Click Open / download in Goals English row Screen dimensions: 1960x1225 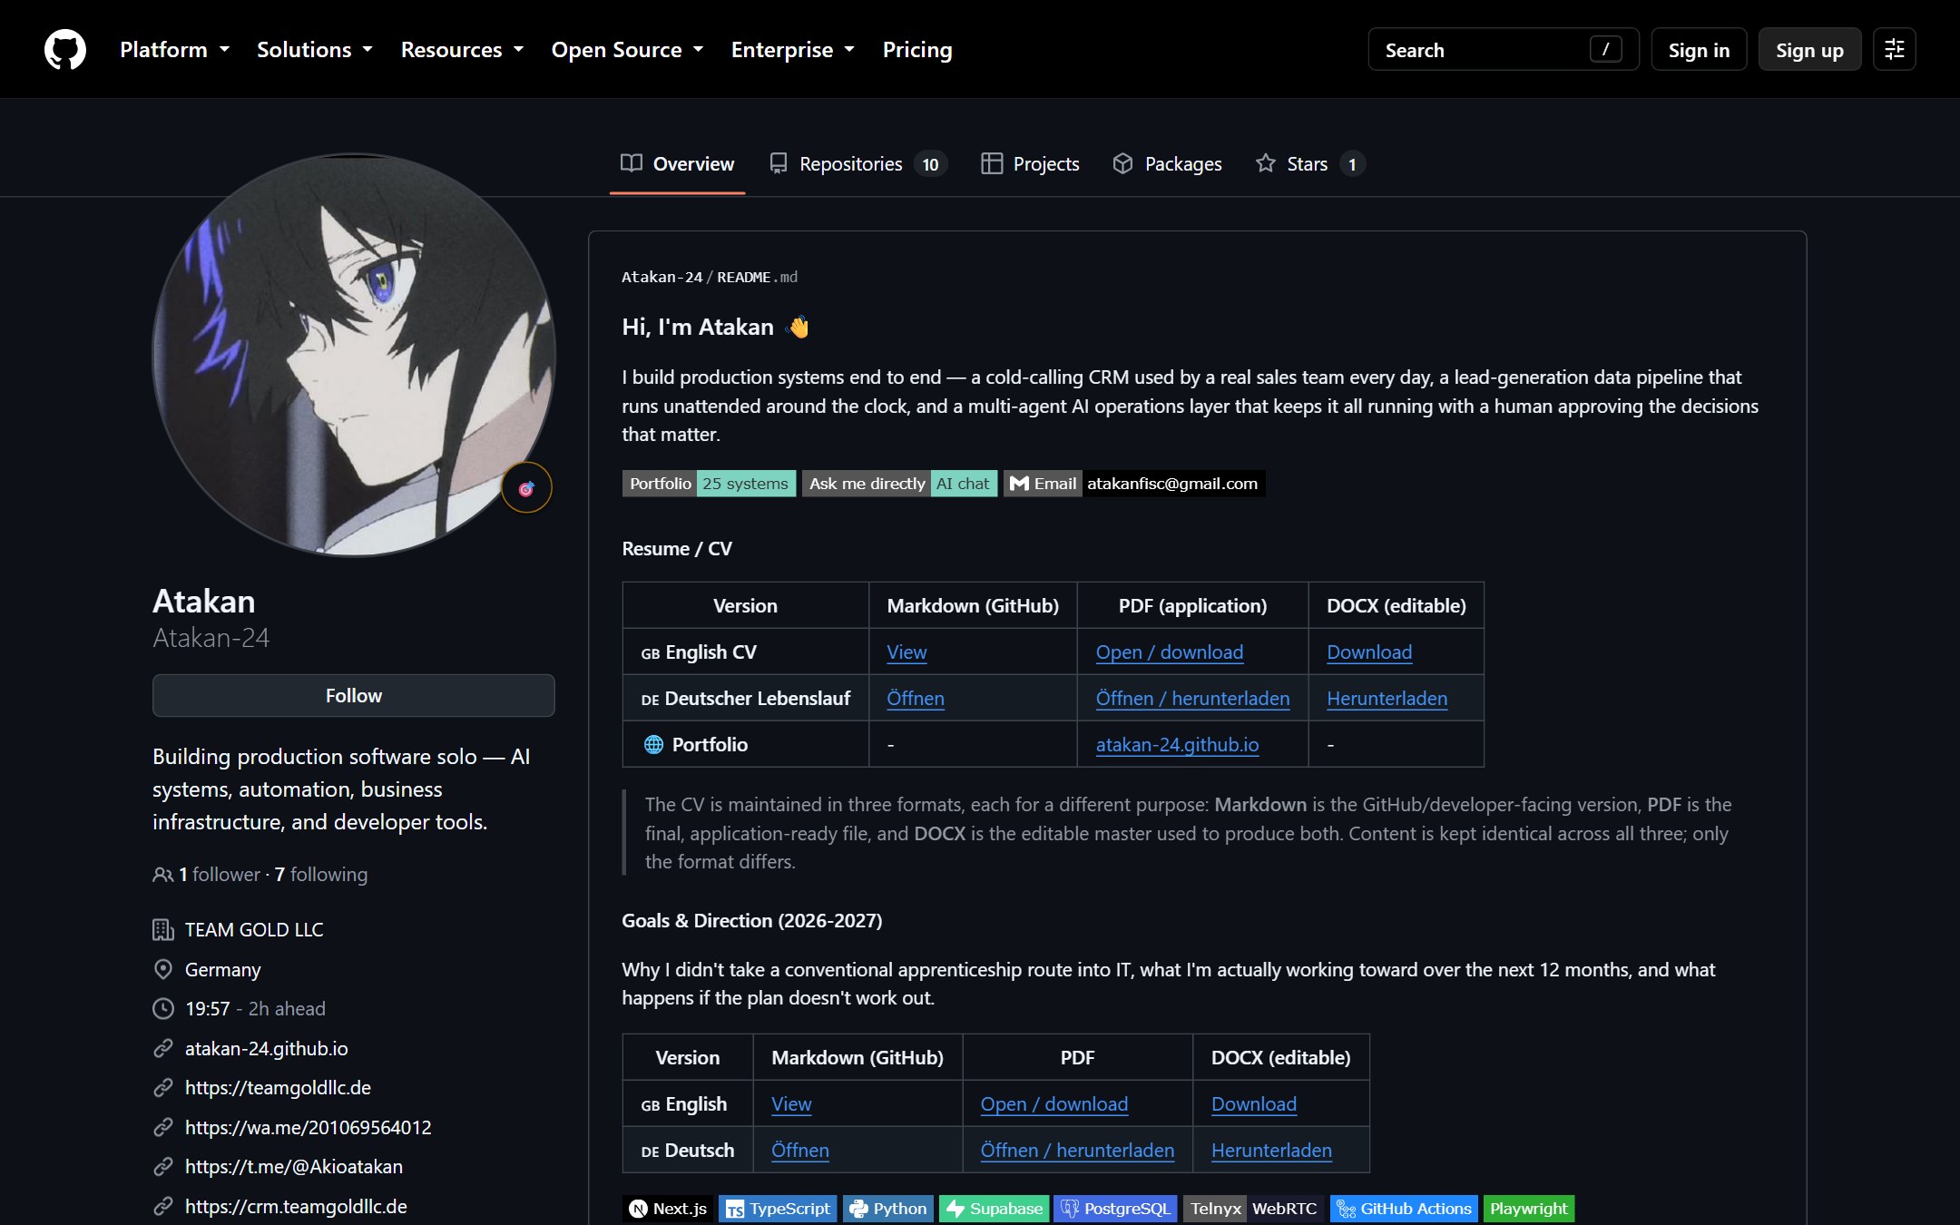point(1054,1104)
